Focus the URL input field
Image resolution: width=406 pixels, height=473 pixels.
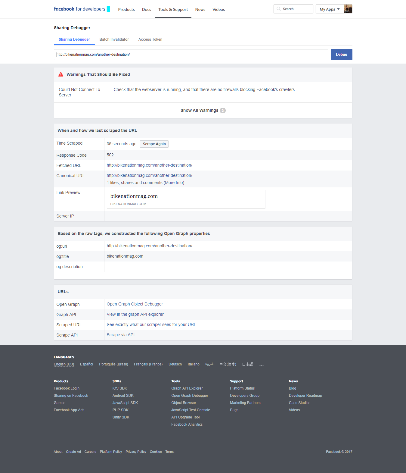[x=191, y=55]
